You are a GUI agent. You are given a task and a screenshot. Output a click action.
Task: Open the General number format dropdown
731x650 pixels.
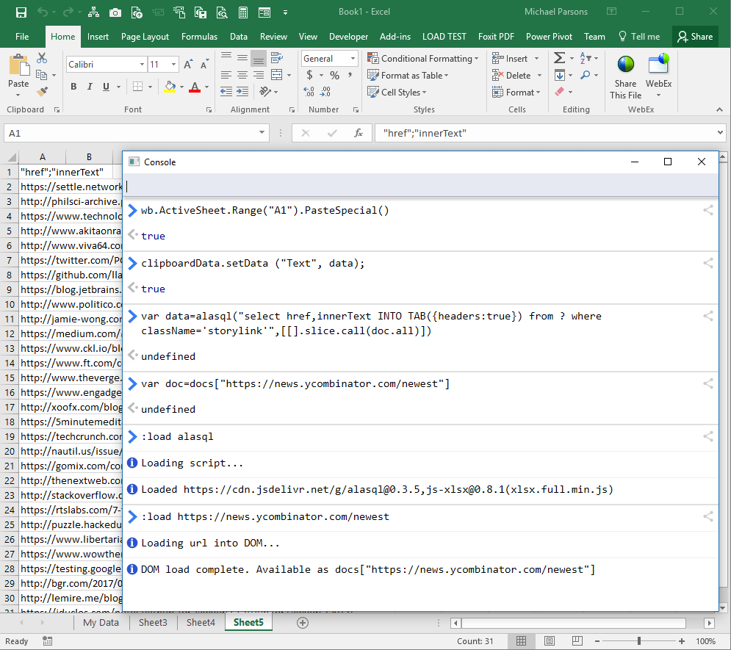pos(350,58)
